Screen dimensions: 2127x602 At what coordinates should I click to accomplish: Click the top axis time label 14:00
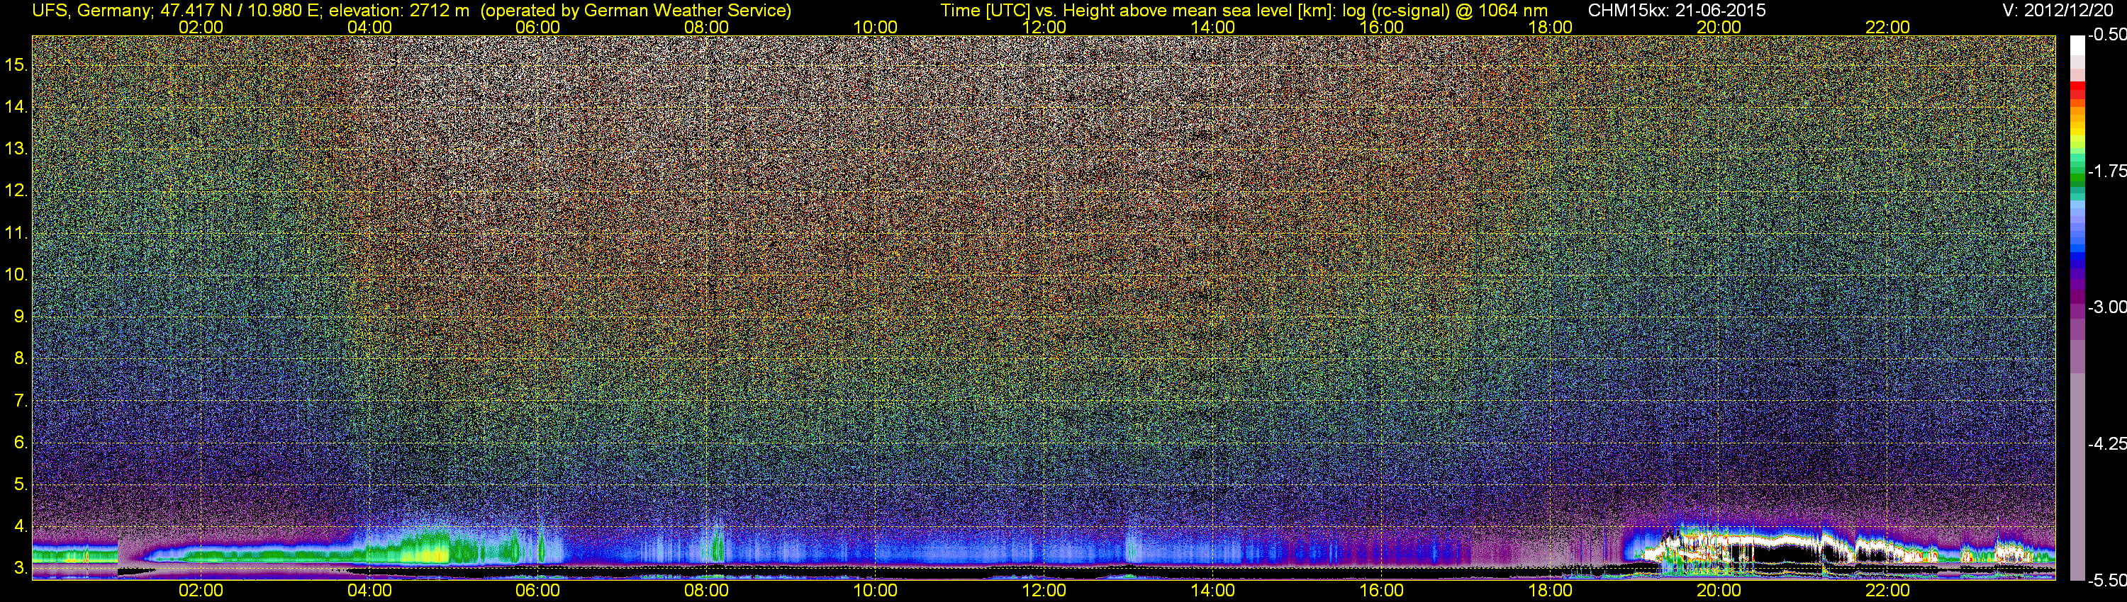click(x=1213, y=27)
